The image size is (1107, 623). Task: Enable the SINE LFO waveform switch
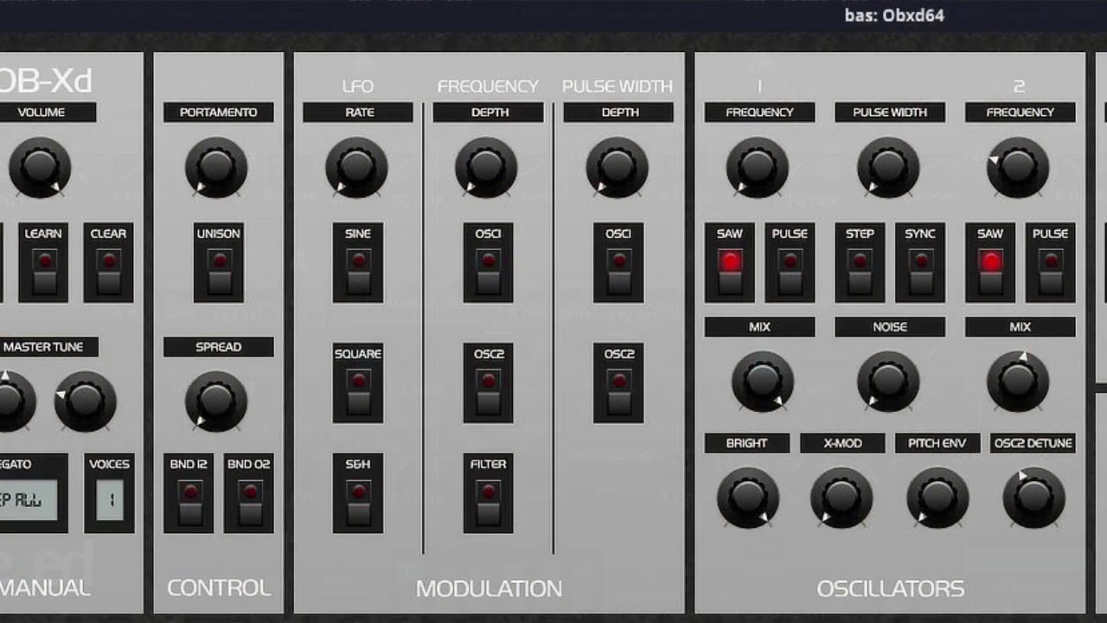coord(358,272)
